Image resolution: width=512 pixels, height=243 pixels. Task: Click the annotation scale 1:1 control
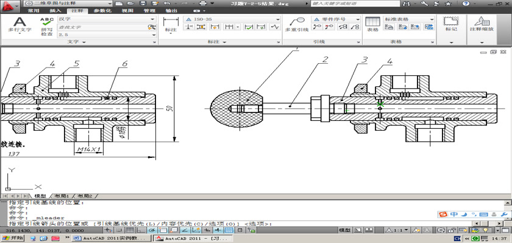(x=397, y=231)
